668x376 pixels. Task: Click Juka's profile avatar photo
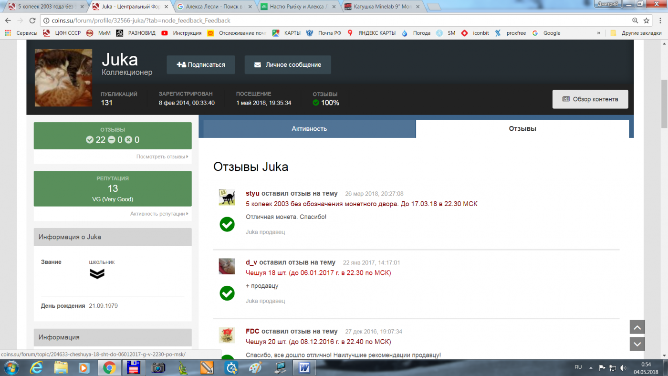63,78
